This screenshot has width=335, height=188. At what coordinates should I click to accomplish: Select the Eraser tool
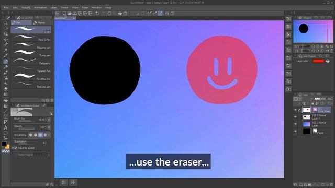(6, 89)
